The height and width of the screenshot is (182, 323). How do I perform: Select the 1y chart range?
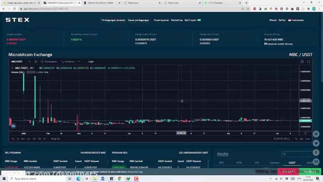point(18,139)
